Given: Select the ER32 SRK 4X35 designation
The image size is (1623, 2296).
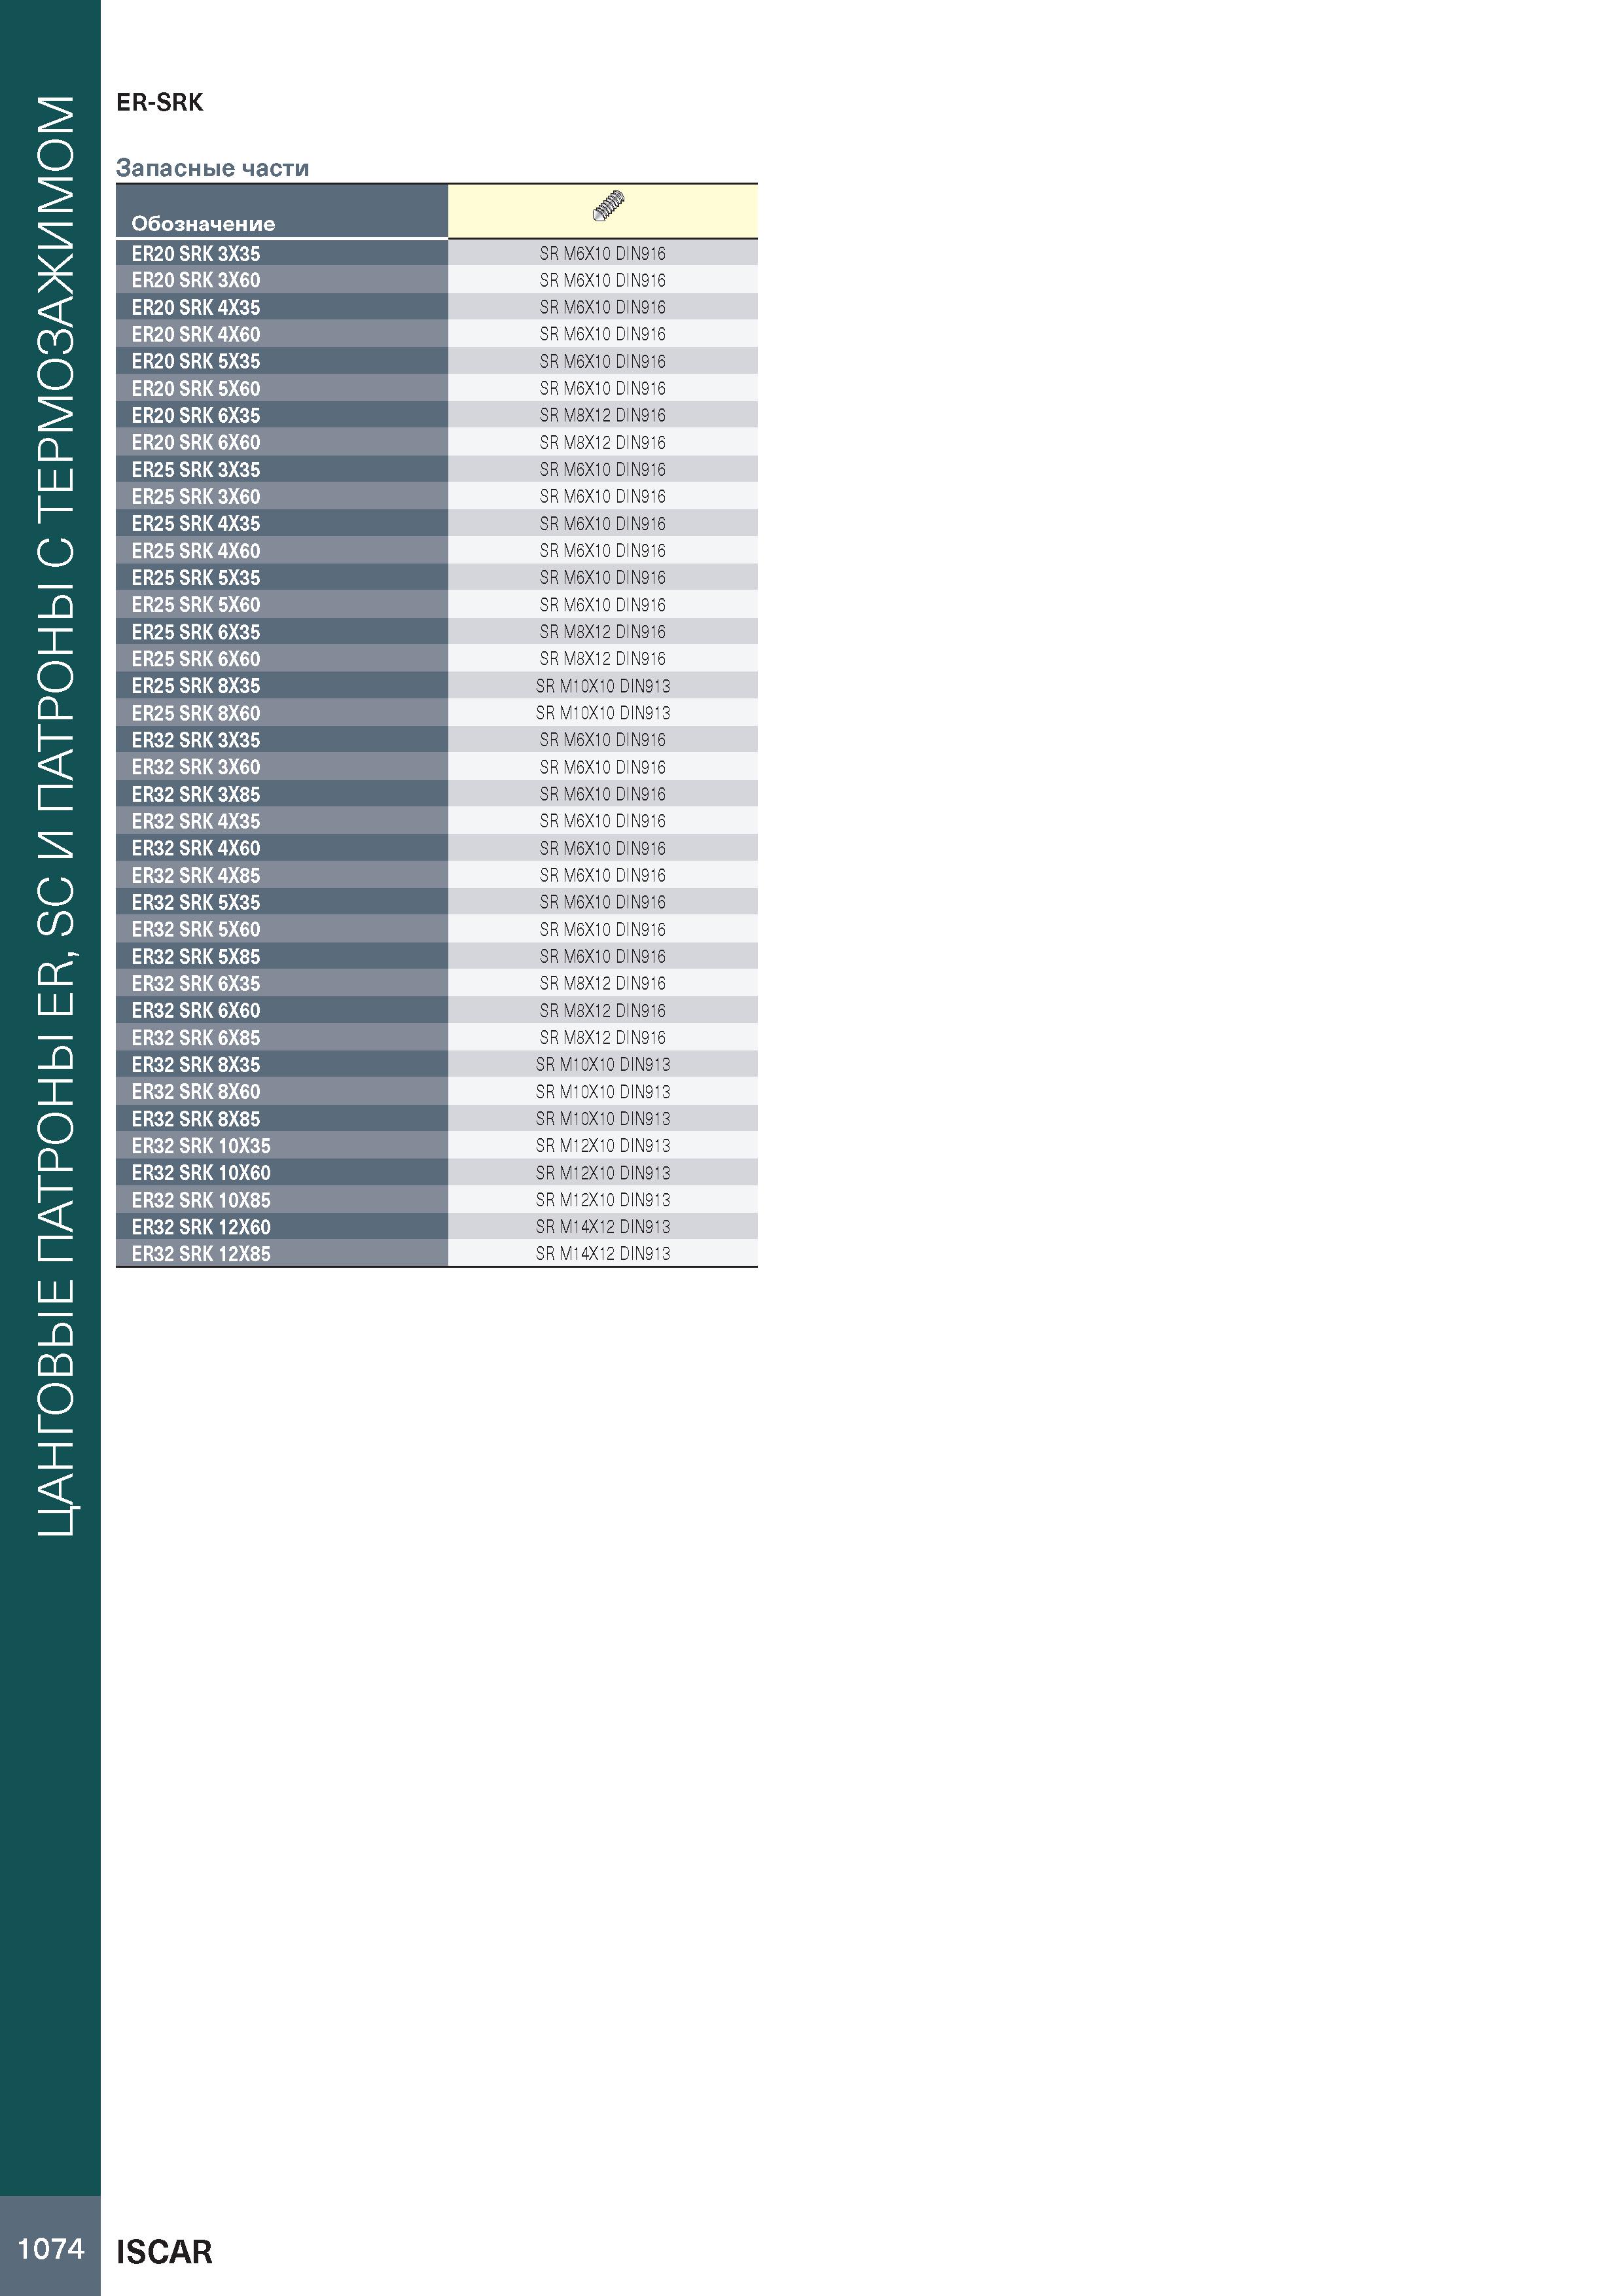Looking at the screenshot, I should pyautogui.click(x=196, y=821).
